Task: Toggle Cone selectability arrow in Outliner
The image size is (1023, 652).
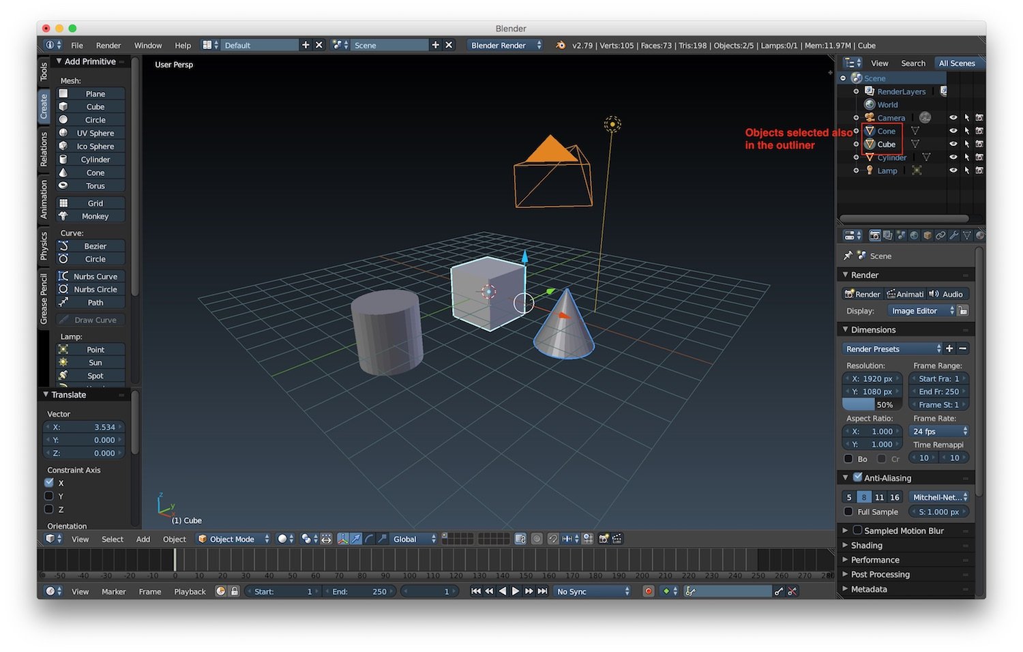Action: pos(966,131)
